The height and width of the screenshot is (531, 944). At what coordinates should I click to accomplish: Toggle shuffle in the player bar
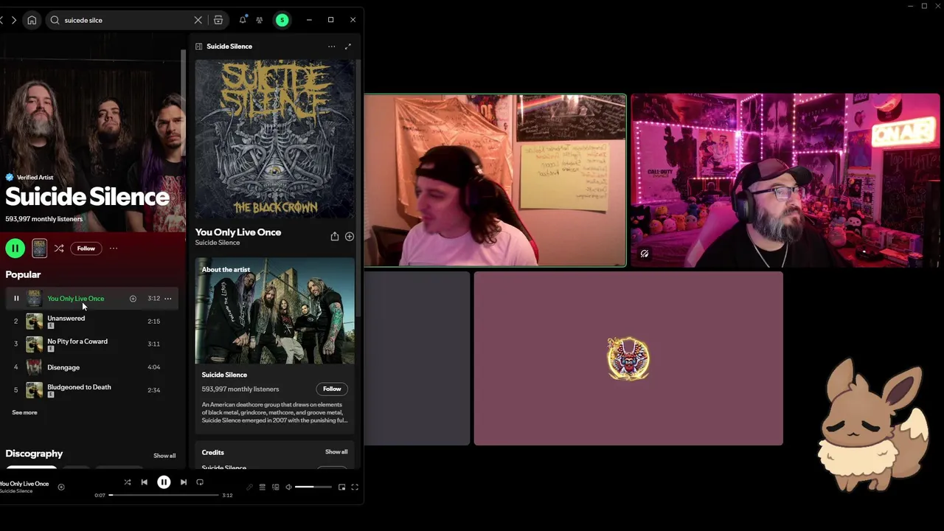click(128, 482)
